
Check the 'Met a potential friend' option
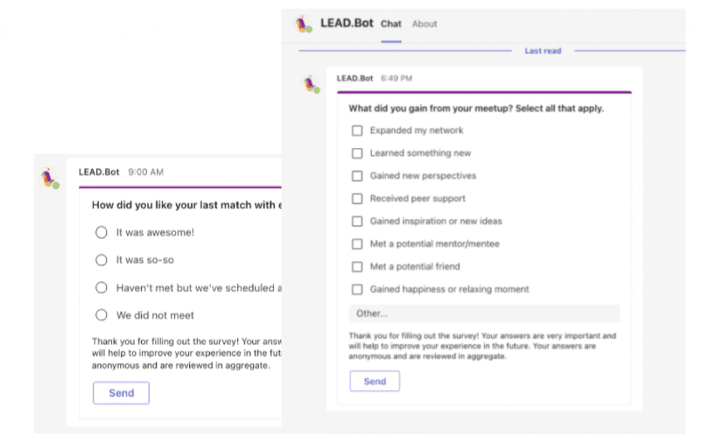(x=357, y=266)
